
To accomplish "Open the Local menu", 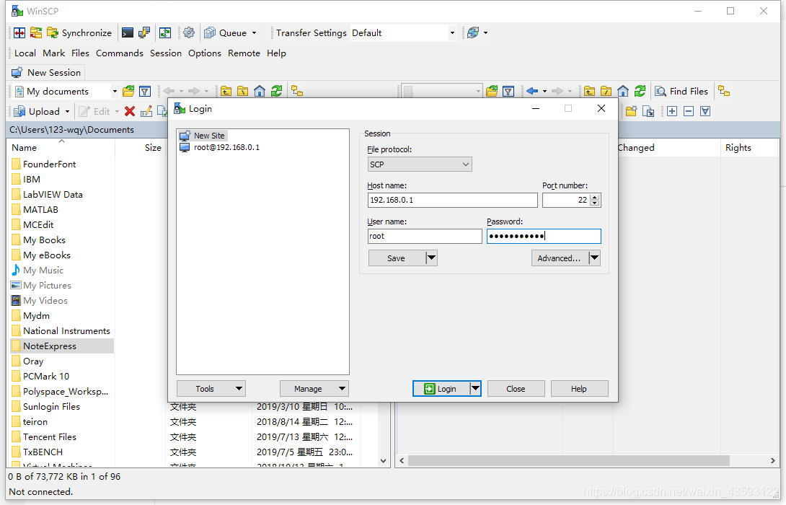I will (x=25, y=53).
